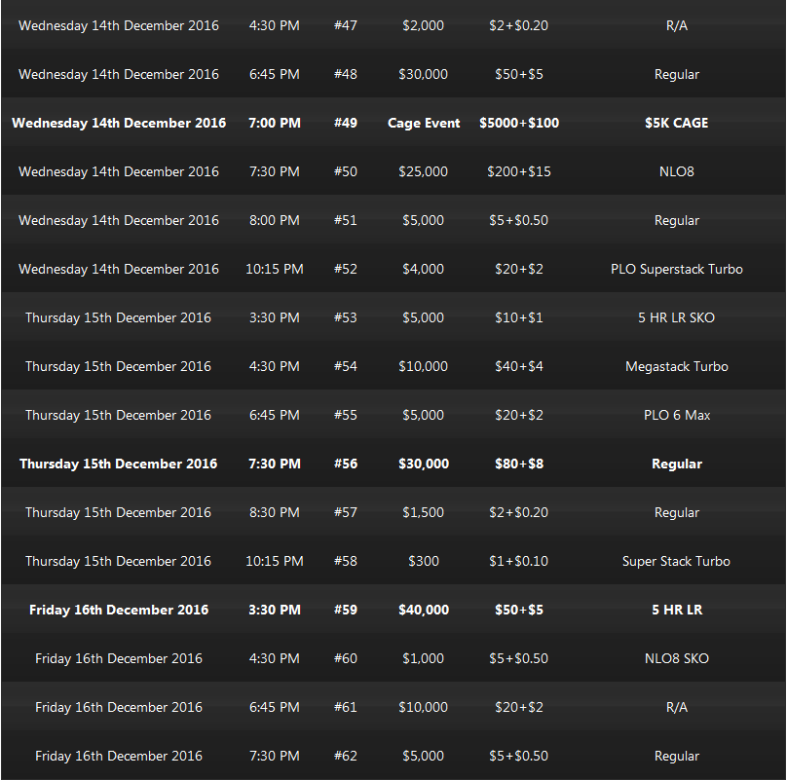Click the $30,000 prize for event #48

pyautogui.click(x=423, y=74)
